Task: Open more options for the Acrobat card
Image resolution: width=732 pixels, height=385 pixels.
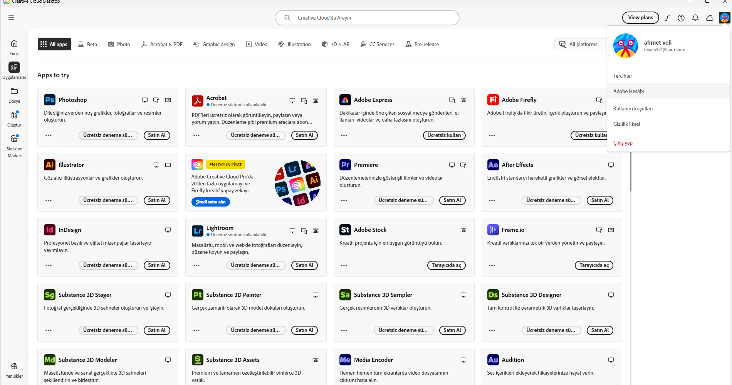Action: pyautogui.click(x=196, y=135)
